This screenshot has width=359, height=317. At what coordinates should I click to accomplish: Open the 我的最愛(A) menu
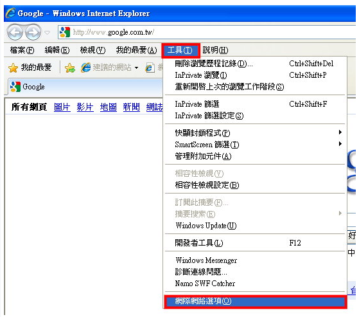pos(136,50)
